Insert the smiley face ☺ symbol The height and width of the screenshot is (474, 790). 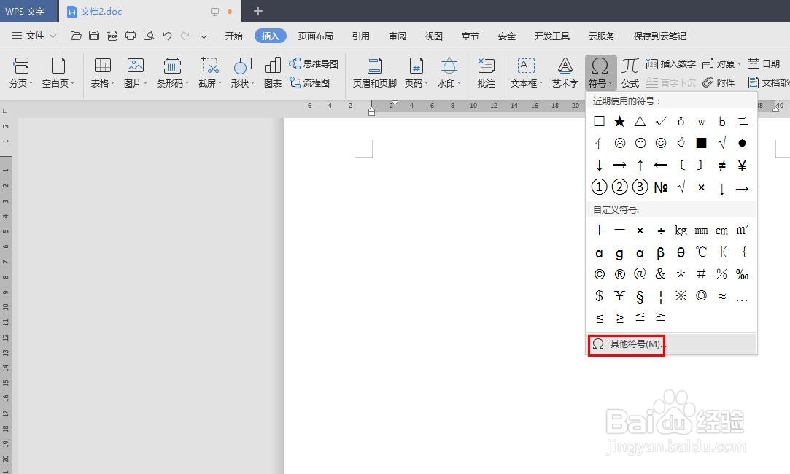tap(660, 143)
